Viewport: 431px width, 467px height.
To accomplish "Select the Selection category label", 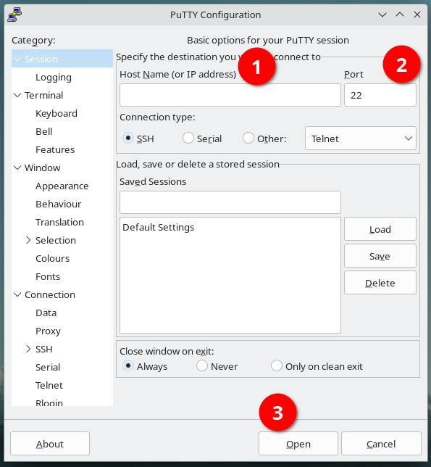I will coord(56,240).
